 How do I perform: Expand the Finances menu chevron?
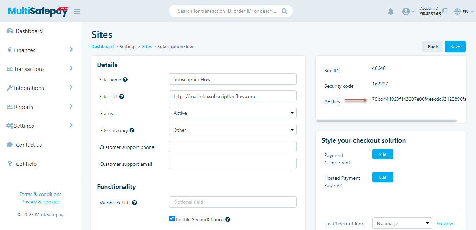(x=71, y=50)
